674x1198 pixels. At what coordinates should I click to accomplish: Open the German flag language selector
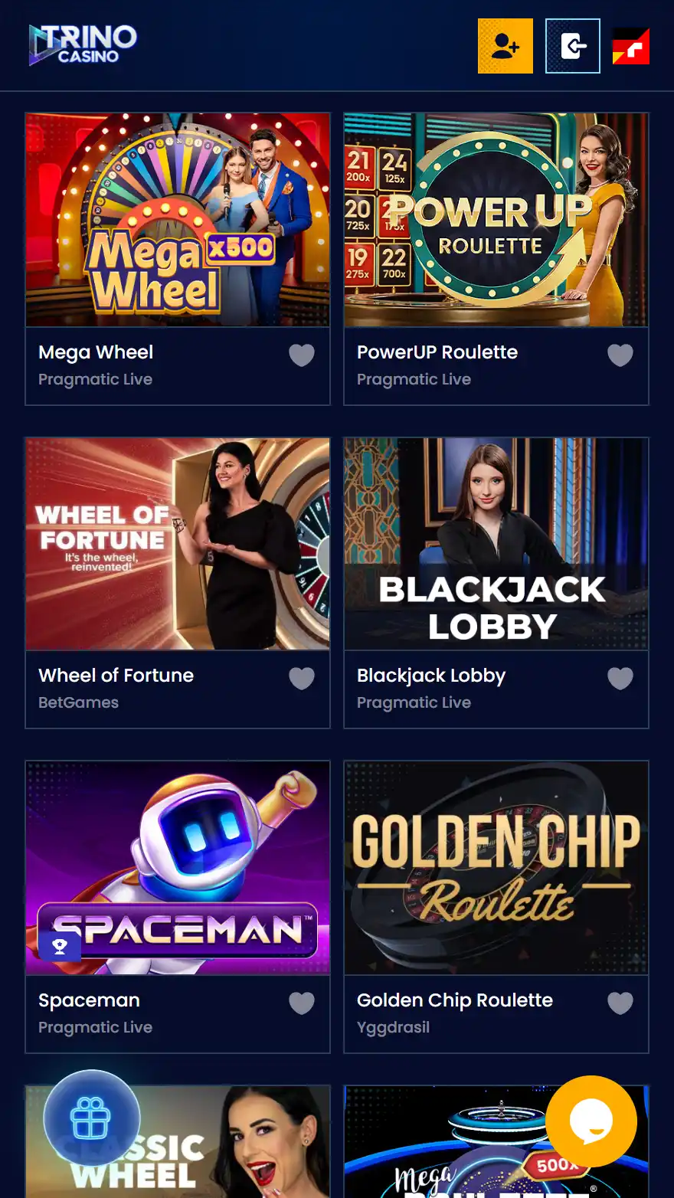[631, 46]
